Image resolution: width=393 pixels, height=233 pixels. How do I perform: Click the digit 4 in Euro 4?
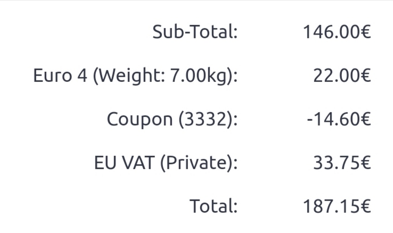pos(82,76)
